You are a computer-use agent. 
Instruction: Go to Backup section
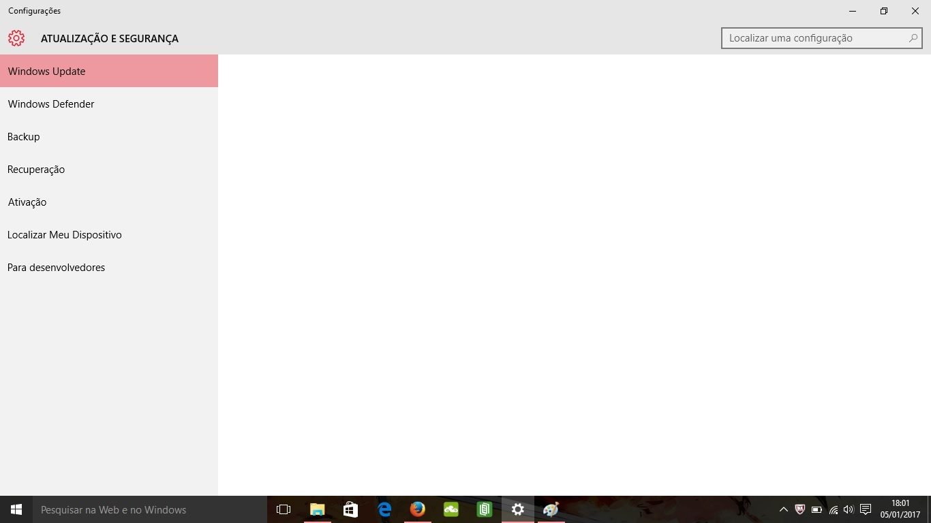(109, 136)
